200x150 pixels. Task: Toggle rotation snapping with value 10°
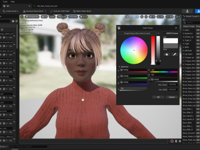click(x=160, y=17)
